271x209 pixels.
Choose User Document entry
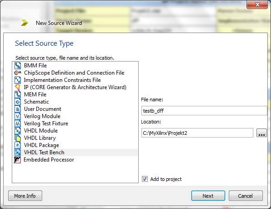[43, 109]
